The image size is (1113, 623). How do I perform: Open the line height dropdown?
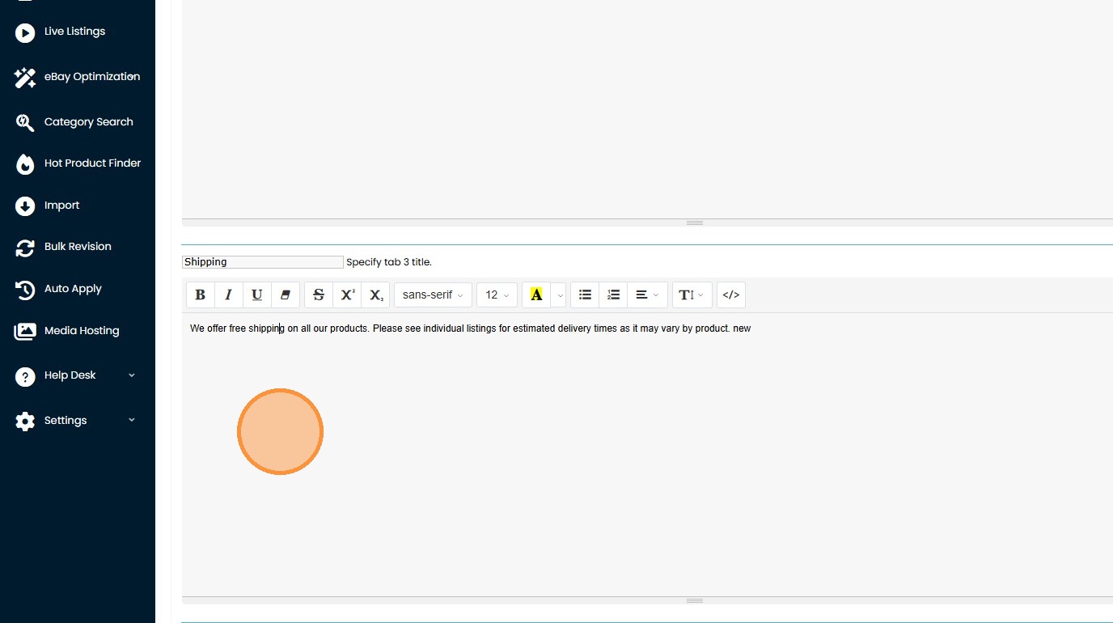pyautogui.click(x=692, y=295)
